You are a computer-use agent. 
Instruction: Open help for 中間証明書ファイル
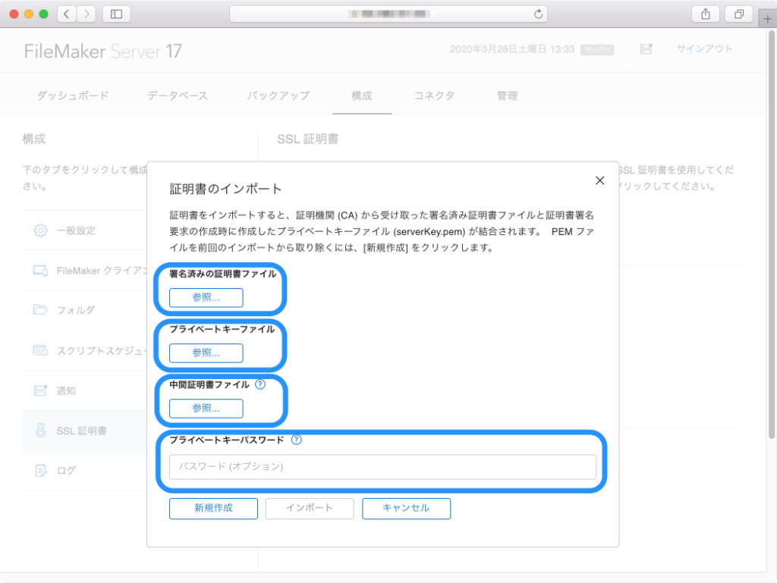click(x=260, y=384)
